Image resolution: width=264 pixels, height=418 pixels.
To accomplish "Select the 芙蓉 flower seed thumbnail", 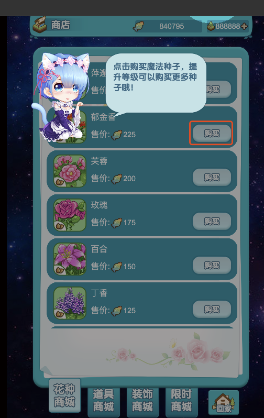I will point(70,171).
